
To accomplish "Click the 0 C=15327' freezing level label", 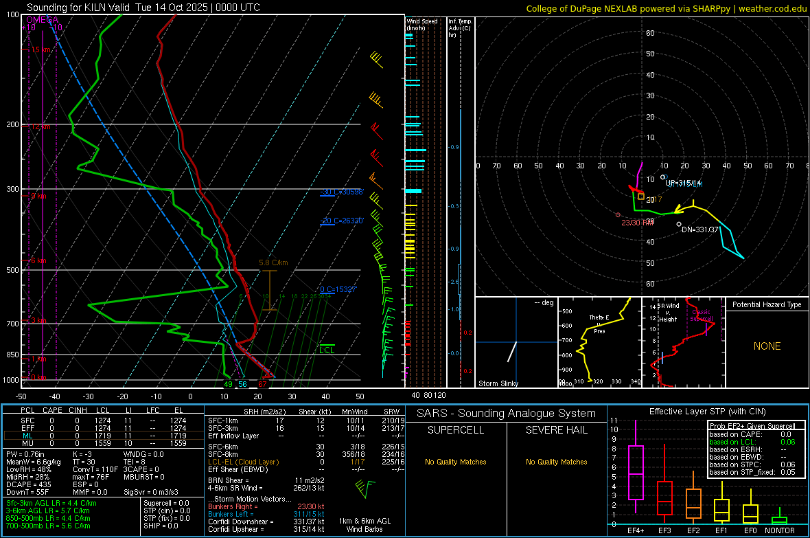I will (338, 289).
